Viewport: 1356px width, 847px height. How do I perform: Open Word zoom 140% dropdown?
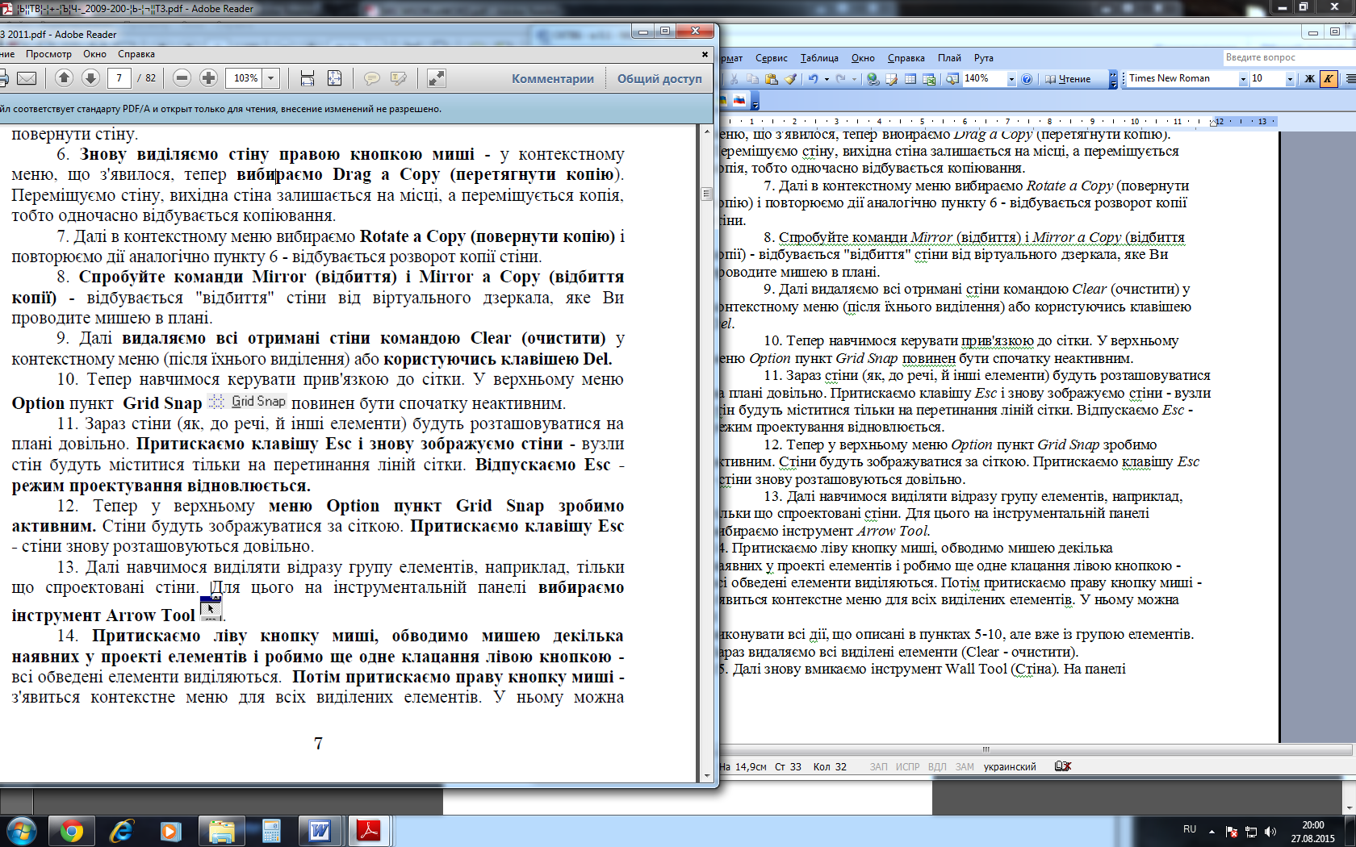(1011, 79)
